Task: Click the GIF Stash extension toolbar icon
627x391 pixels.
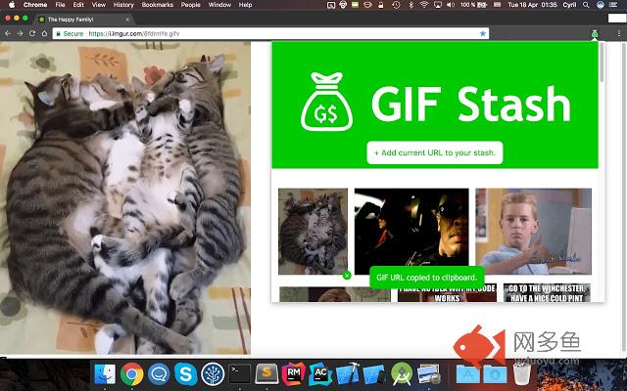Action: pyautogui.click(x=595, y=34)
